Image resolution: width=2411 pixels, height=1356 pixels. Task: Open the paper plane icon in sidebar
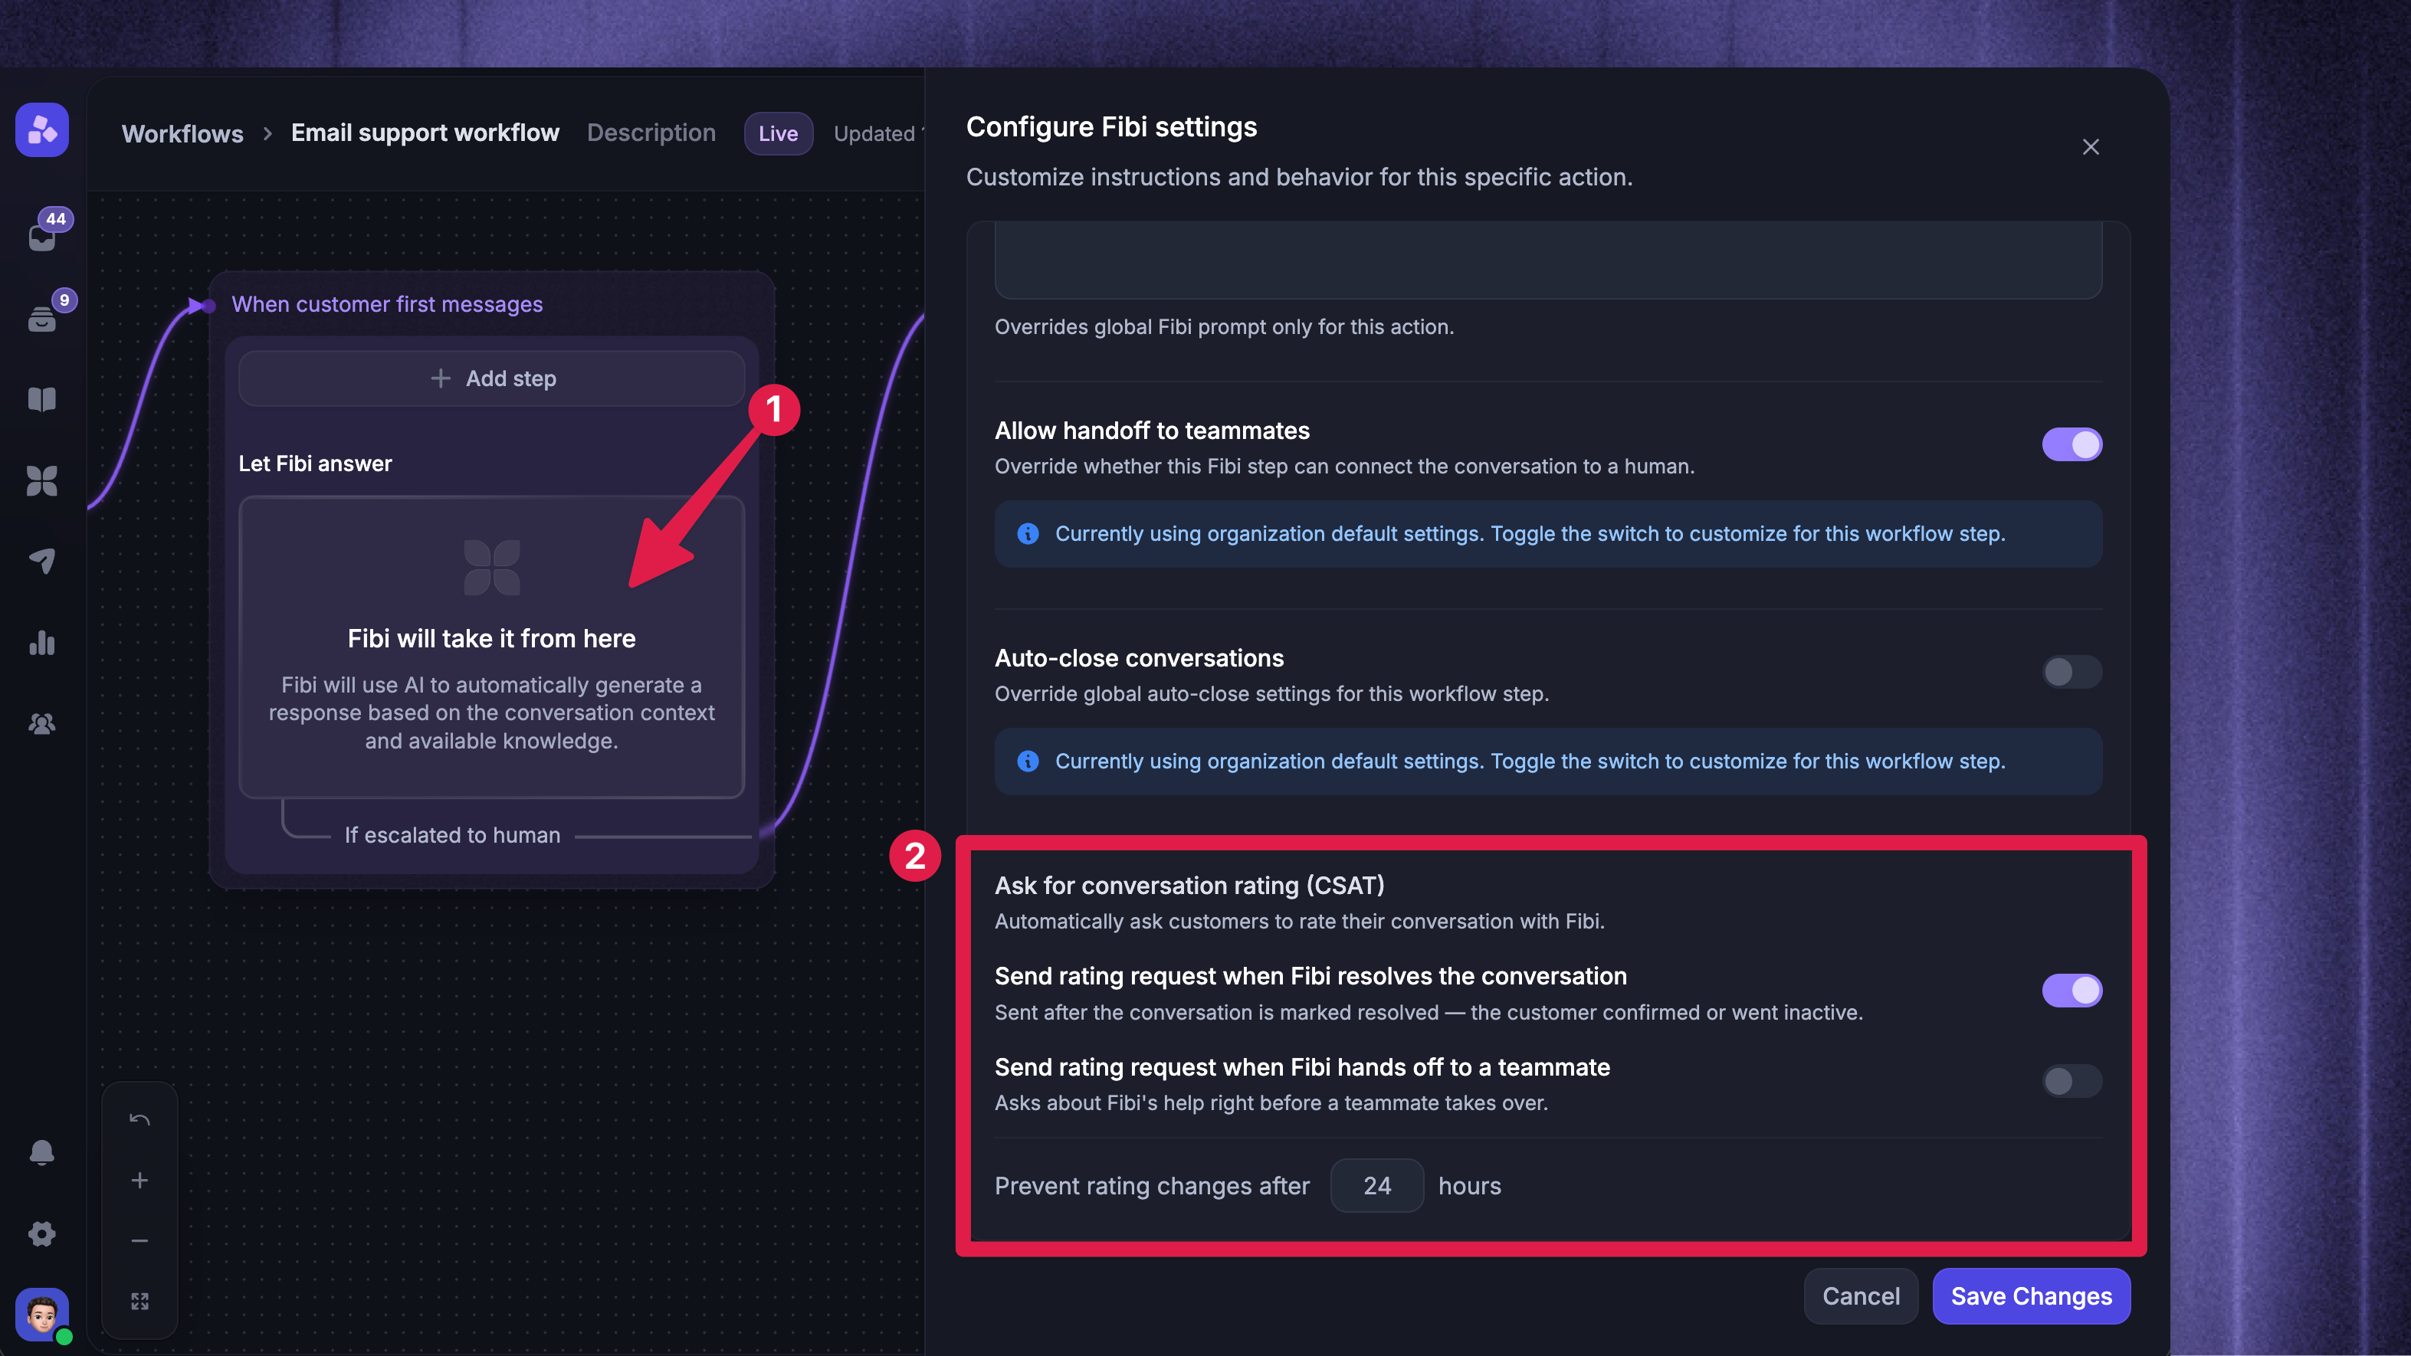[42, 562]
